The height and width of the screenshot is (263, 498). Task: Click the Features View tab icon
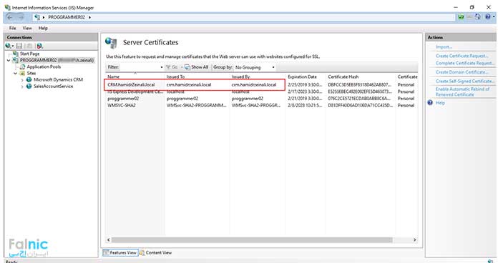106,252
